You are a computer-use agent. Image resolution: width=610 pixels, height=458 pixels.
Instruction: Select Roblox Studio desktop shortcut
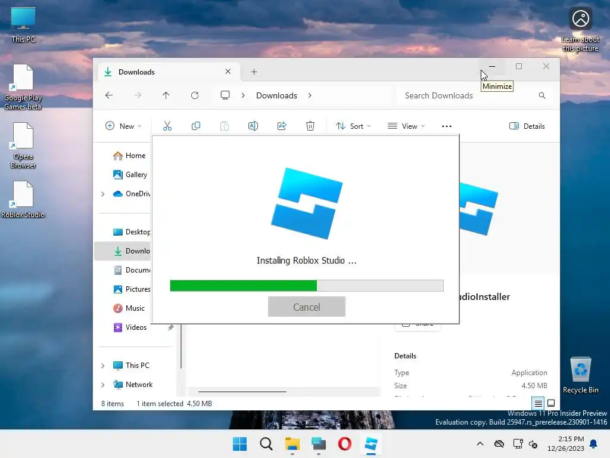23,199
